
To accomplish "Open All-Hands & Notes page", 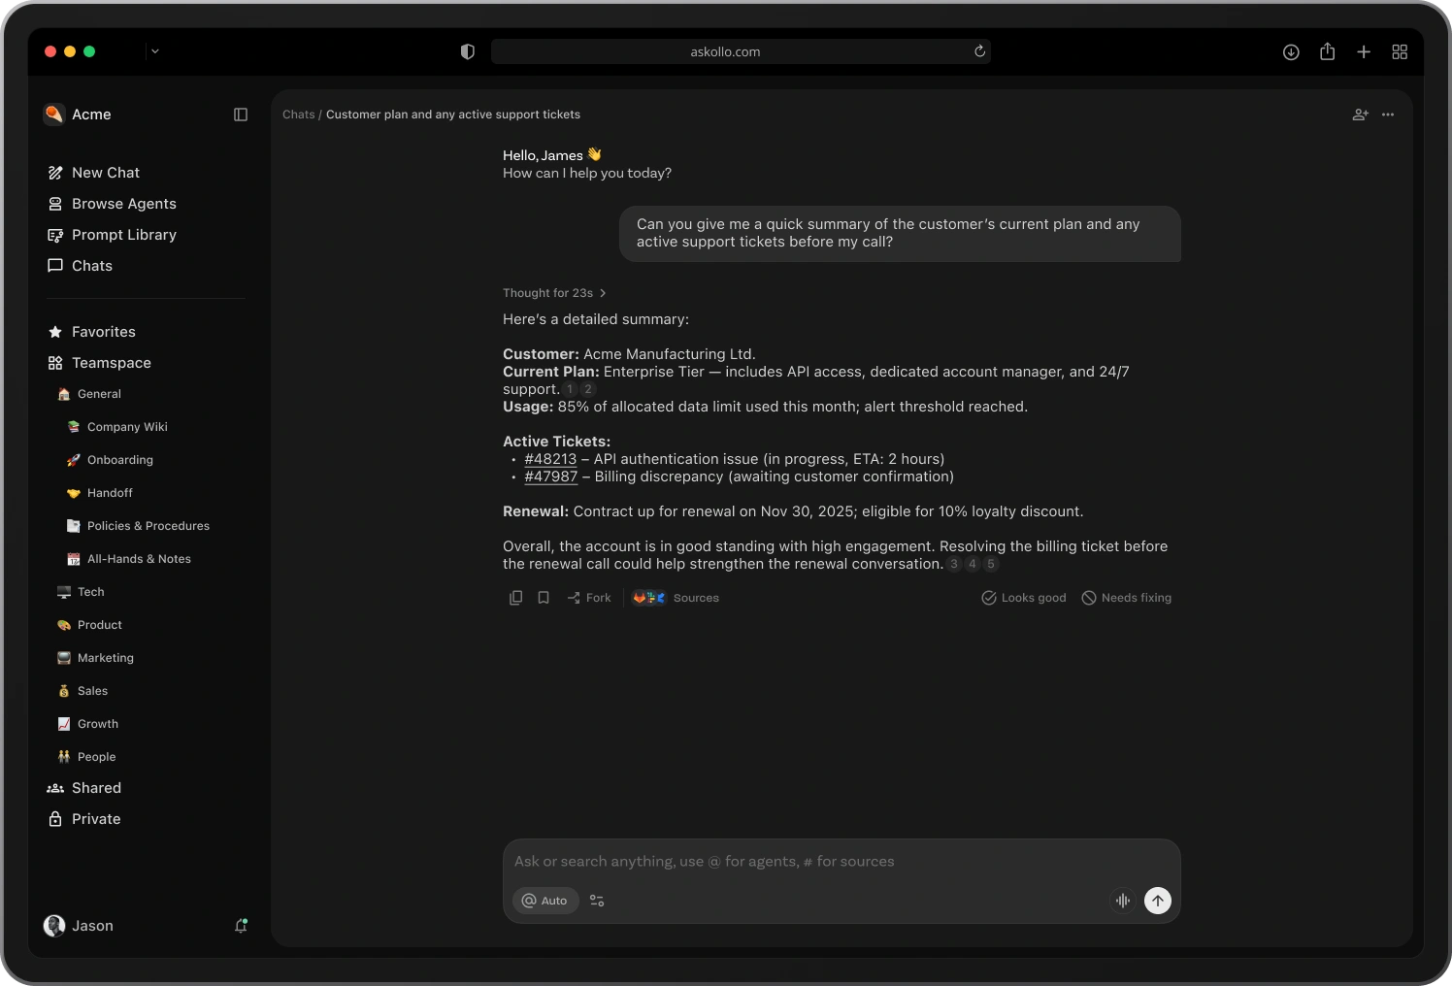I will tap(129, 559).
